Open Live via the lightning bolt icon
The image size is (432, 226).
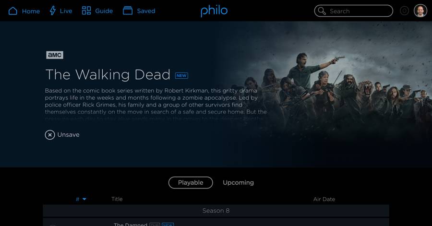click(x=52, y=11)
